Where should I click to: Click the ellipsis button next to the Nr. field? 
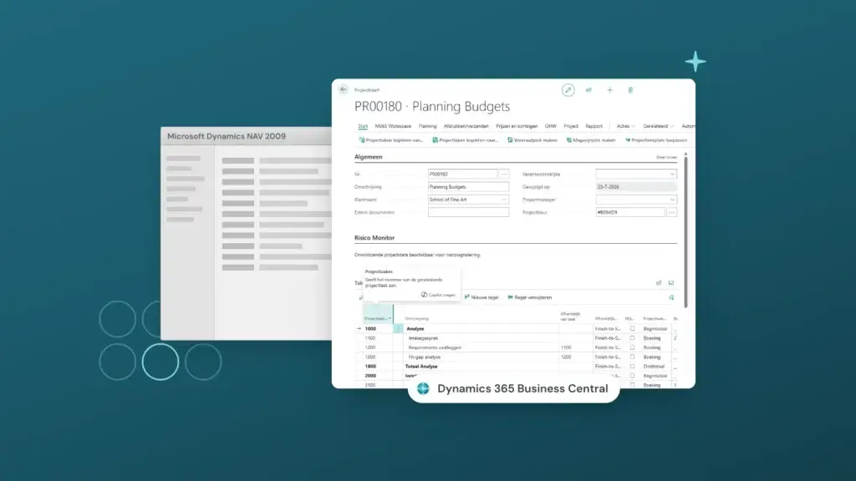504,174
